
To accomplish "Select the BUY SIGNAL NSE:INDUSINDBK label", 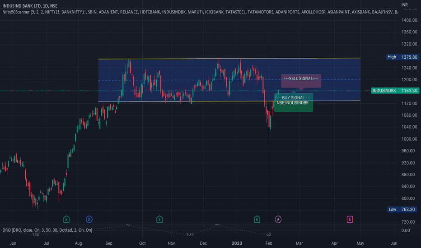I will (x=294, y=102).
